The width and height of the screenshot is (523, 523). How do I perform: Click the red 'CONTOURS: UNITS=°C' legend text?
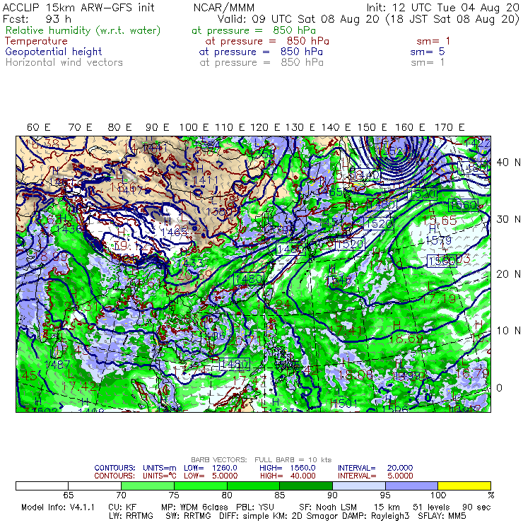(135, 476)
